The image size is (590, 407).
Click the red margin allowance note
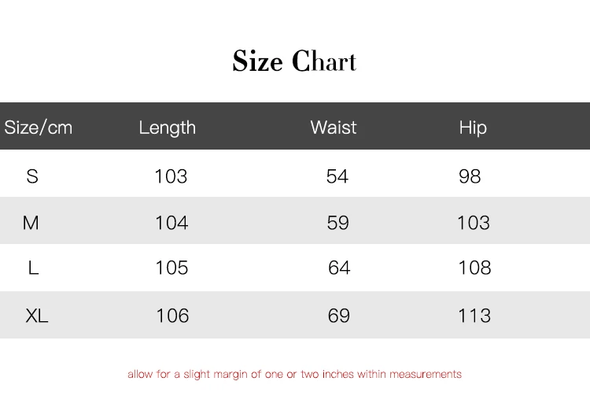click(294, 375)
